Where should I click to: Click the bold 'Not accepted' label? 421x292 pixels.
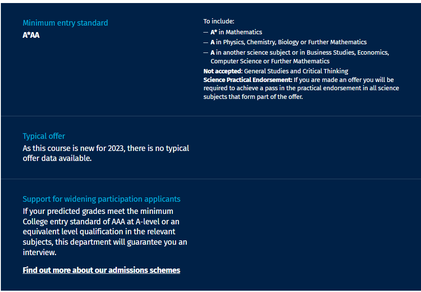(x=222, y=71)
